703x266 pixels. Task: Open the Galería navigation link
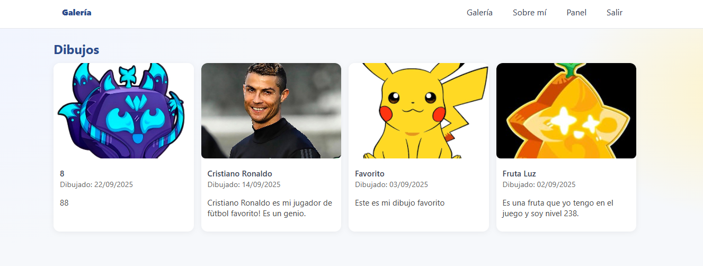tap(479, 13)
